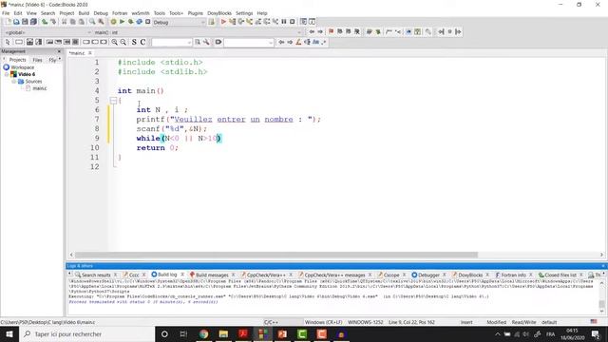This screenshot has height=342, width=608.
Task: Collapse the Video 6 project node
Action: coord(7,74)
